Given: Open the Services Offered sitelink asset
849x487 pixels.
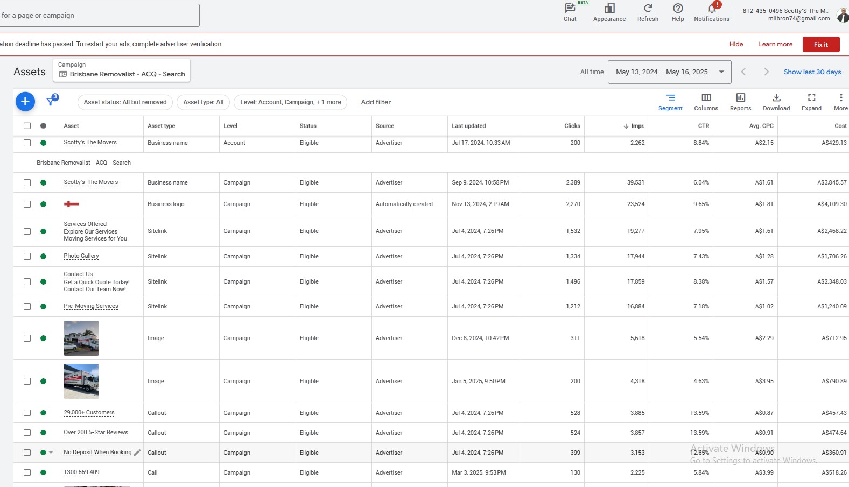Looking at the screenshot, I should [85, 224].
